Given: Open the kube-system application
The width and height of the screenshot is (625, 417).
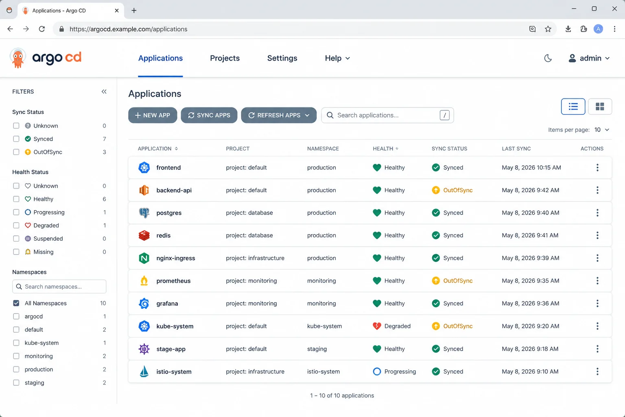Looking at the screenshot, I should [175, 326].
